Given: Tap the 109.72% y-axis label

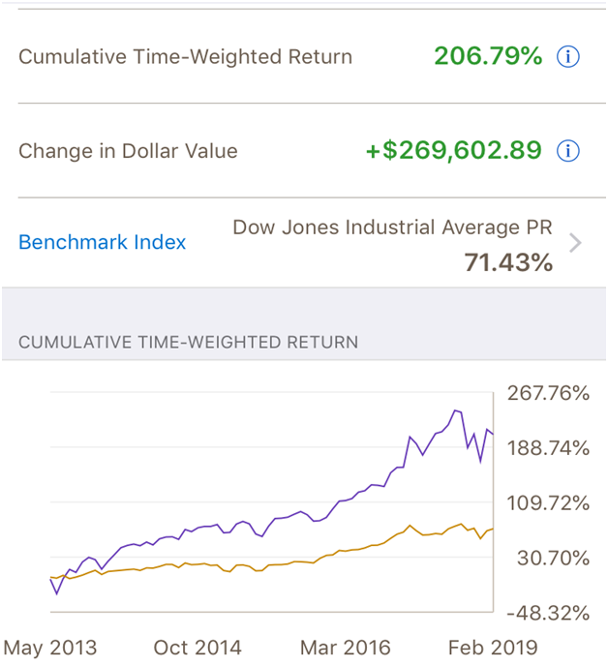Looking at the screenshot, I should pos(548,502).
